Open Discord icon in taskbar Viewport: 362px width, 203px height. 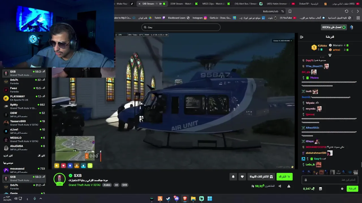pos(176,198)
